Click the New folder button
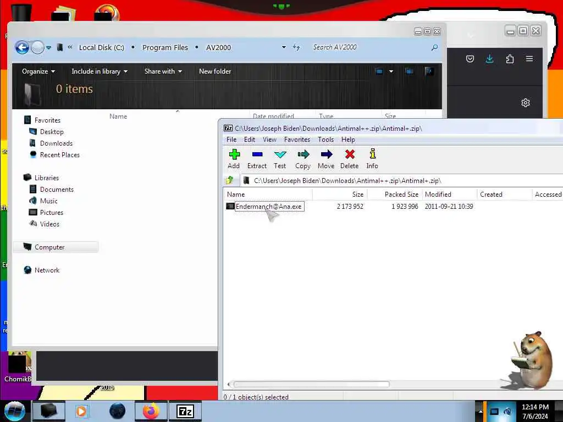 click(x=215, y=71)
